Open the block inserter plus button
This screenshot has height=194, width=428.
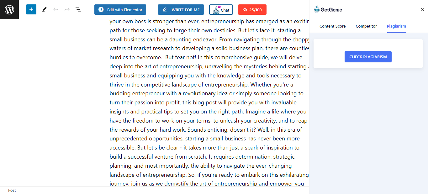click(x=31, y=9)
